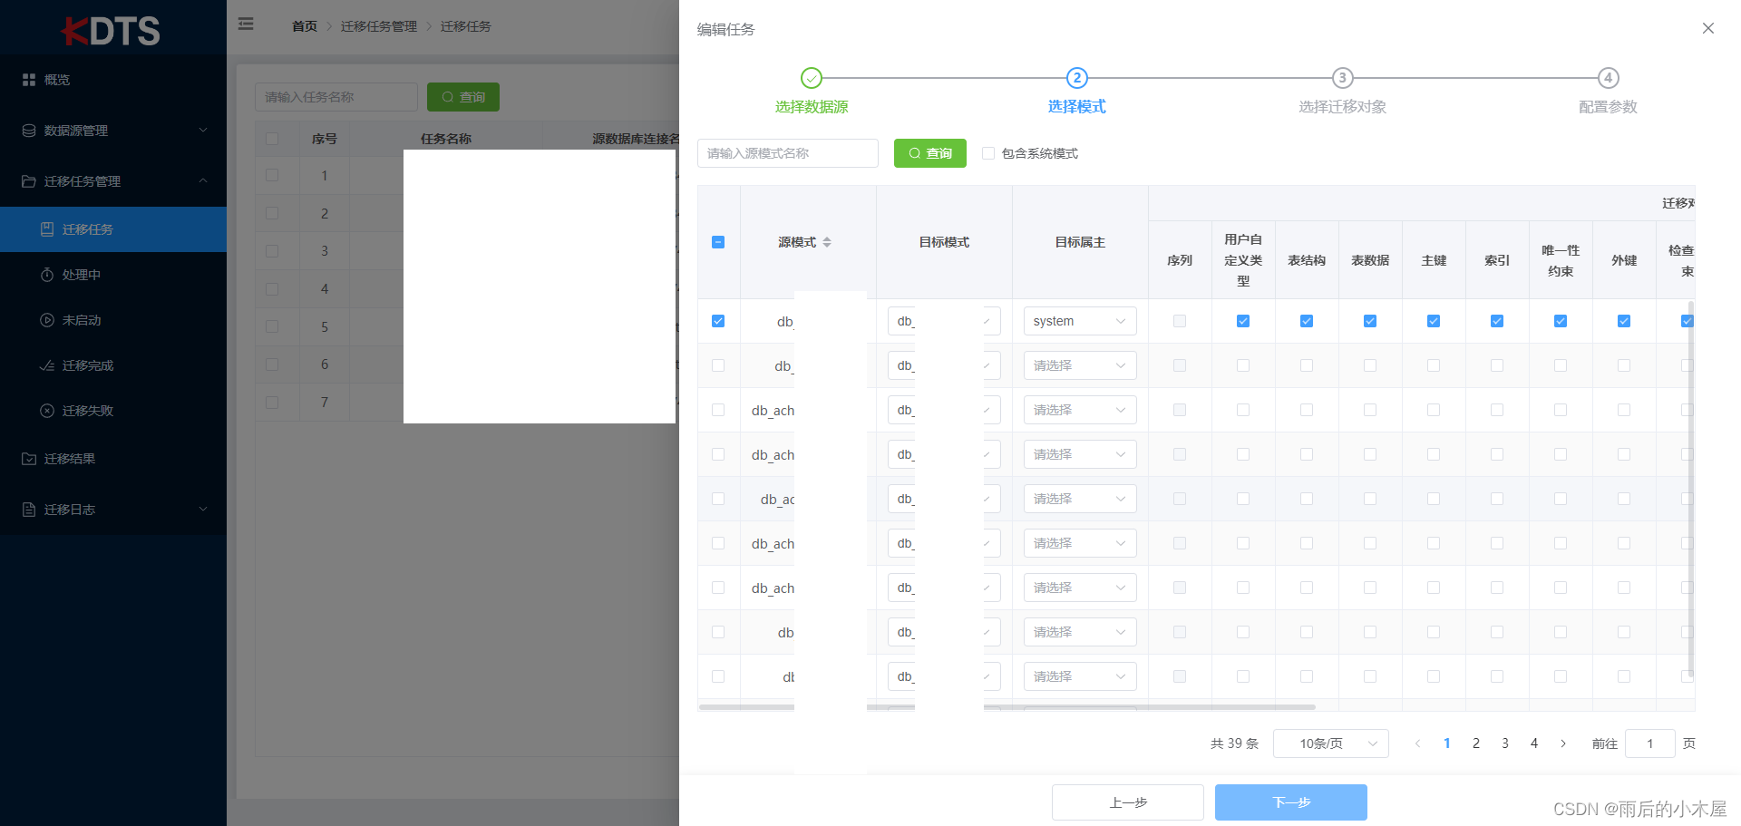Focus the 前往 page number input
Image resolution: width=1741 pixels, height=826 pixels.
[1650, 743]
